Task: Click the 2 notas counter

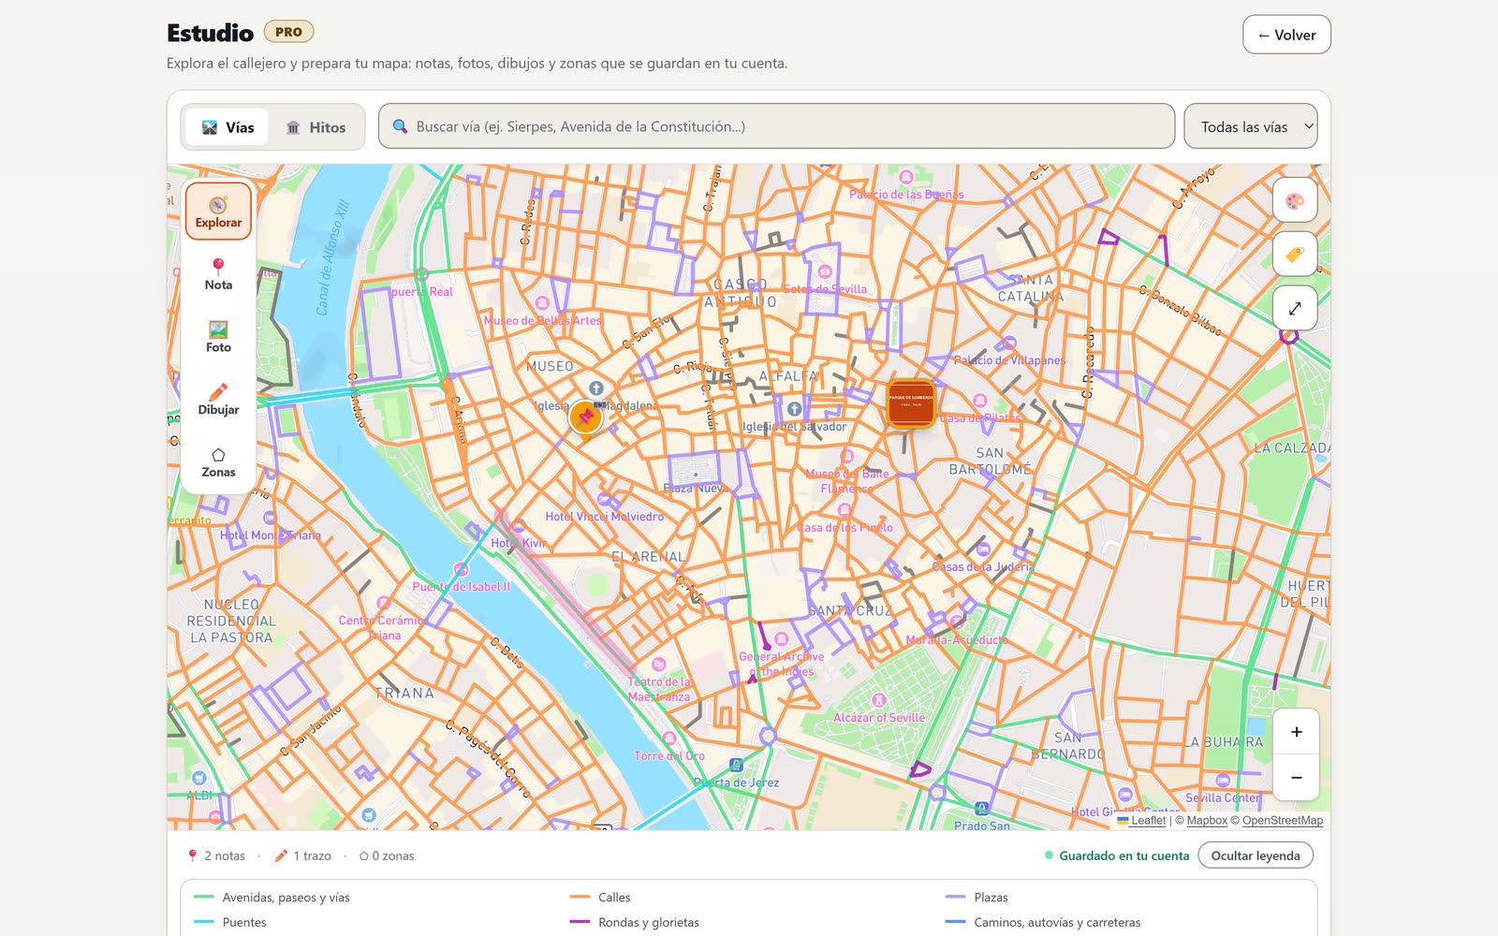Action: [216, 856]
